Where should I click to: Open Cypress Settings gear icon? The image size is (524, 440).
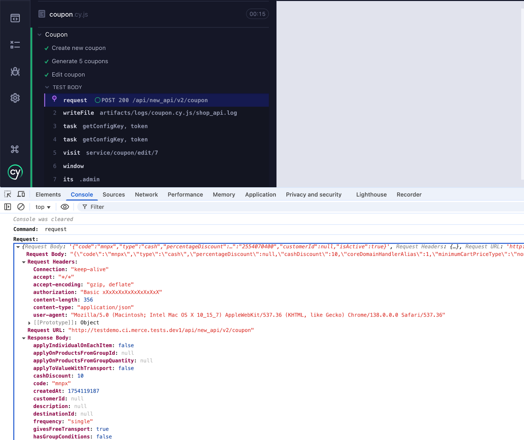(15, 98)
